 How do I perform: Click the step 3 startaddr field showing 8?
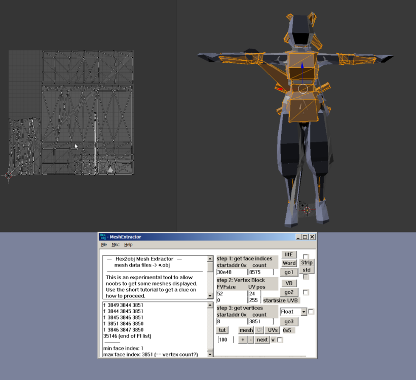pos(232,322)
